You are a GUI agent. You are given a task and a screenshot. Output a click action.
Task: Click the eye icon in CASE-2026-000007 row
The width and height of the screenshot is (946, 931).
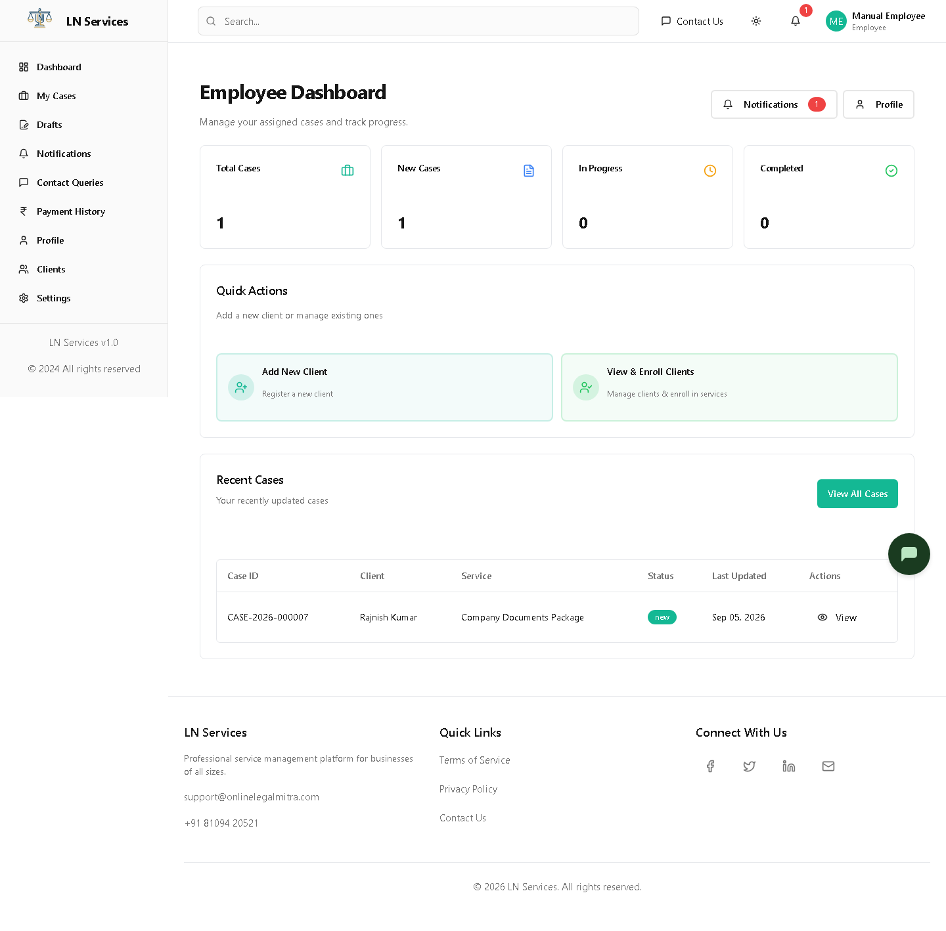point(822,617)
